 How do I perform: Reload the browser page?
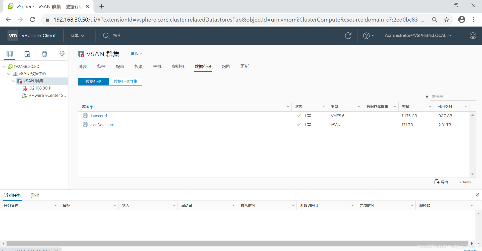(32, 19)
